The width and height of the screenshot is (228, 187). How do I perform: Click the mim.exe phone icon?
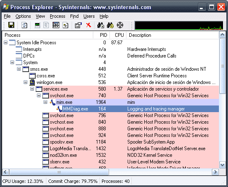(x=53, y=102)
